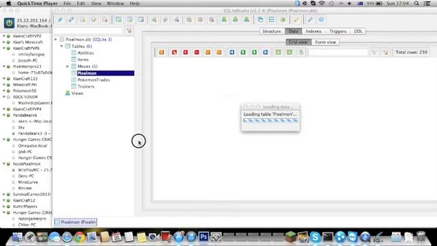Expand the Moves (1) table node
The image size is (437, 246).
67,66
